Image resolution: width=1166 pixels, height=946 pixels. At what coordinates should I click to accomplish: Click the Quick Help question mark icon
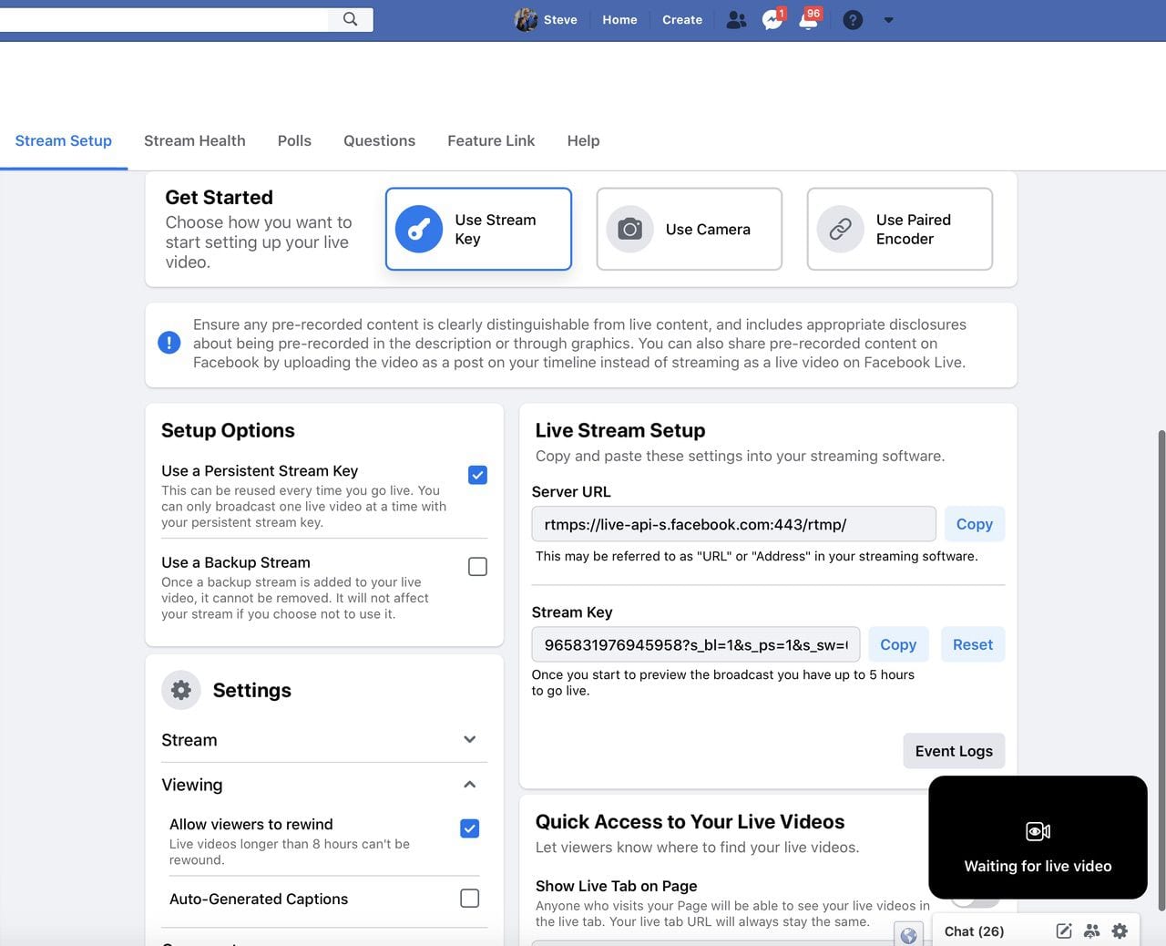point(853,20)
